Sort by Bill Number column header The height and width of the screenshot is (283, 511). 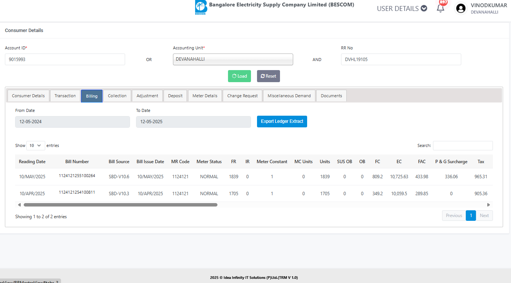pyautogui.click(x=77, y=162)
